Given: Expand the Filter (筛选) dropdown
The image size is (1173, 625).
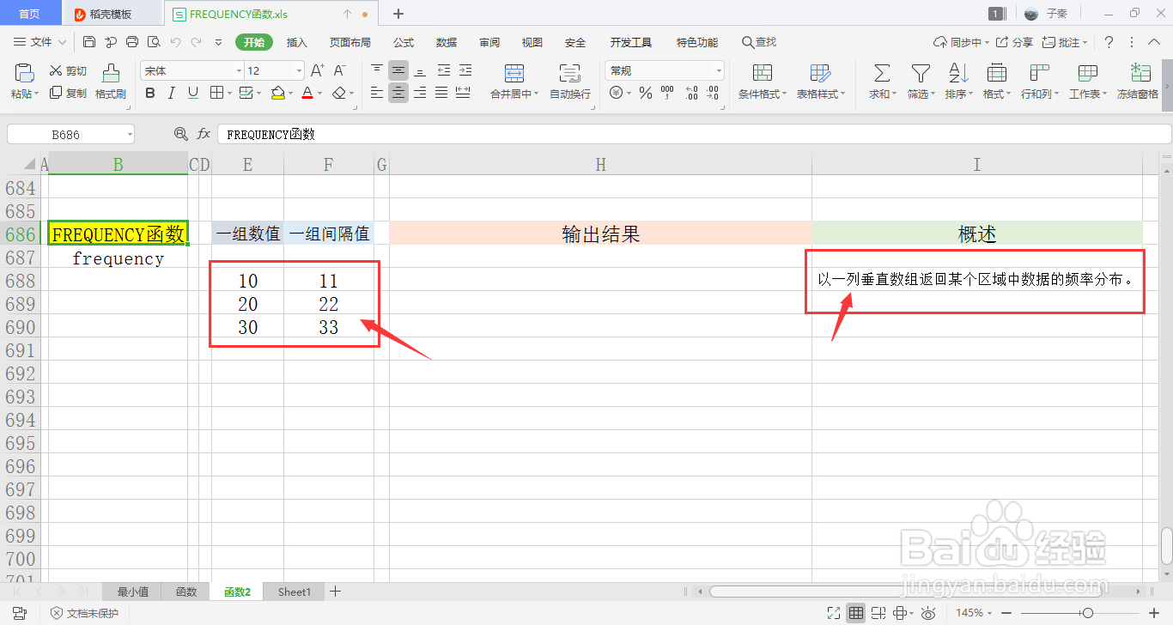Looking at the screenshot, I should tap(934, 94).
